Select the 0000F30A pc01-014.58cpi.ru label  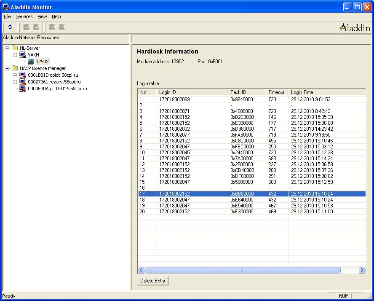(57, 89)
